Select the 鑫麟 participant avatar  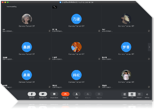pyautogui.click(x=27, y=47)
